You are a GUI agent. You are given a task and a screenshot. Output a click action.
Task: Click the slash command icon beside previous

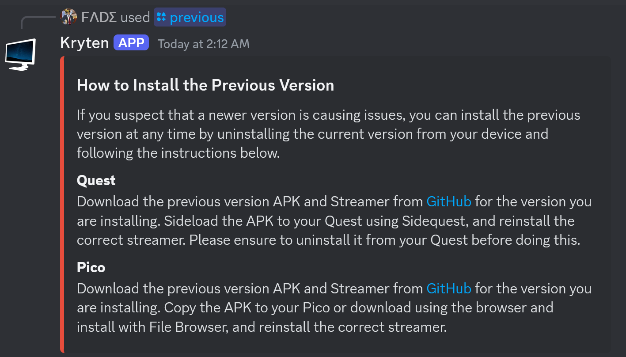(x=161, y=18)
